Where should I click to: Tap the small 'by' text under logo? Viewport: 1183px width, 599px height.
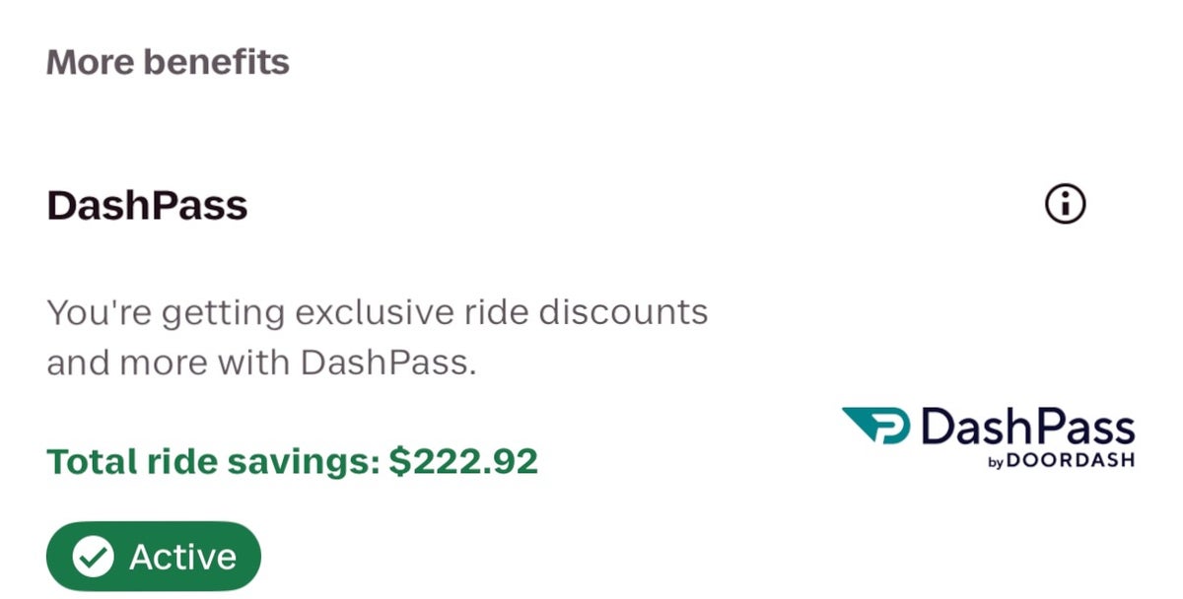995,462
